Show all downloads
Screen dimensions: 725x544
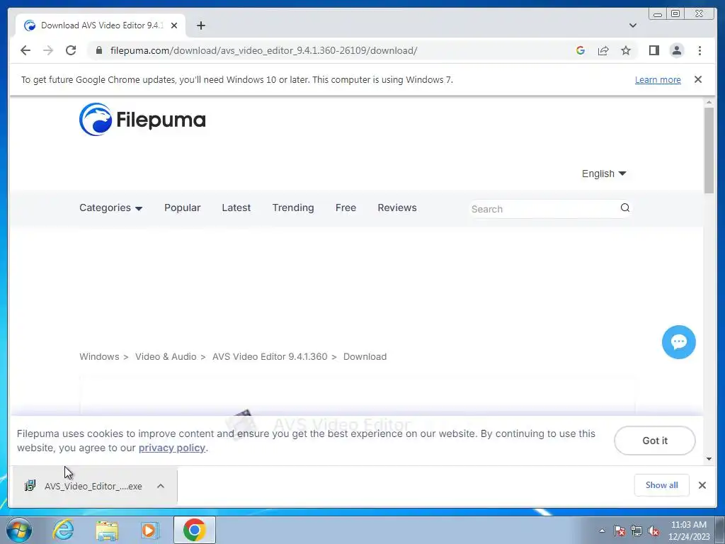click(x=661, y=484)
